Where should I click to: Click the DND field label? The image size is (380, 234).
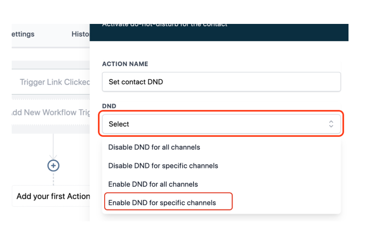(109, 106)
